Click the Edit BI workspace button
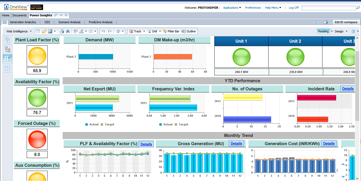This screenshot has width=361, height=181. pyautogui.click(x=346, y=22)
